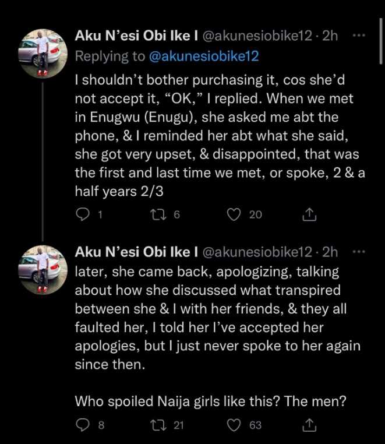Open the first tweet's 2h timestamp
The height and width of the screenshot is (444, 385).
330,37
